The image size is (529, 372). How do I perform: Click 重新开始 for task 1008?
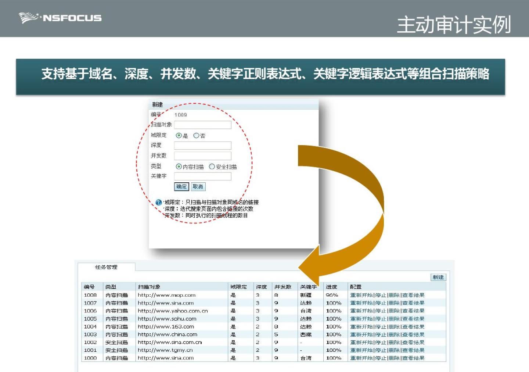[361, 295]
